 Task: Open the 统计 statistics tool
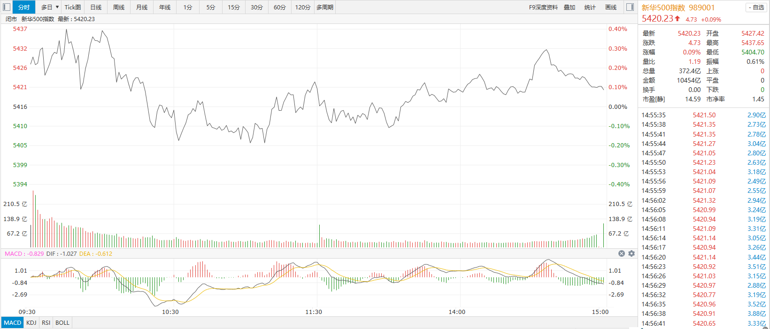coord(590,7)
